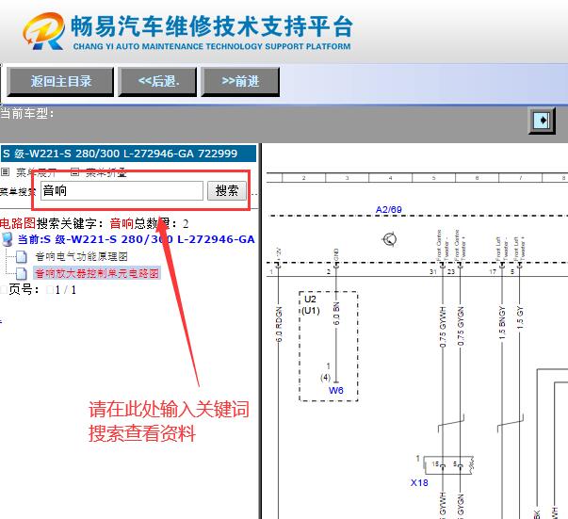Screen dimensions: 568x519
Task: Click the document icon for 音响电气功能原理图
Action: [22, 257]
